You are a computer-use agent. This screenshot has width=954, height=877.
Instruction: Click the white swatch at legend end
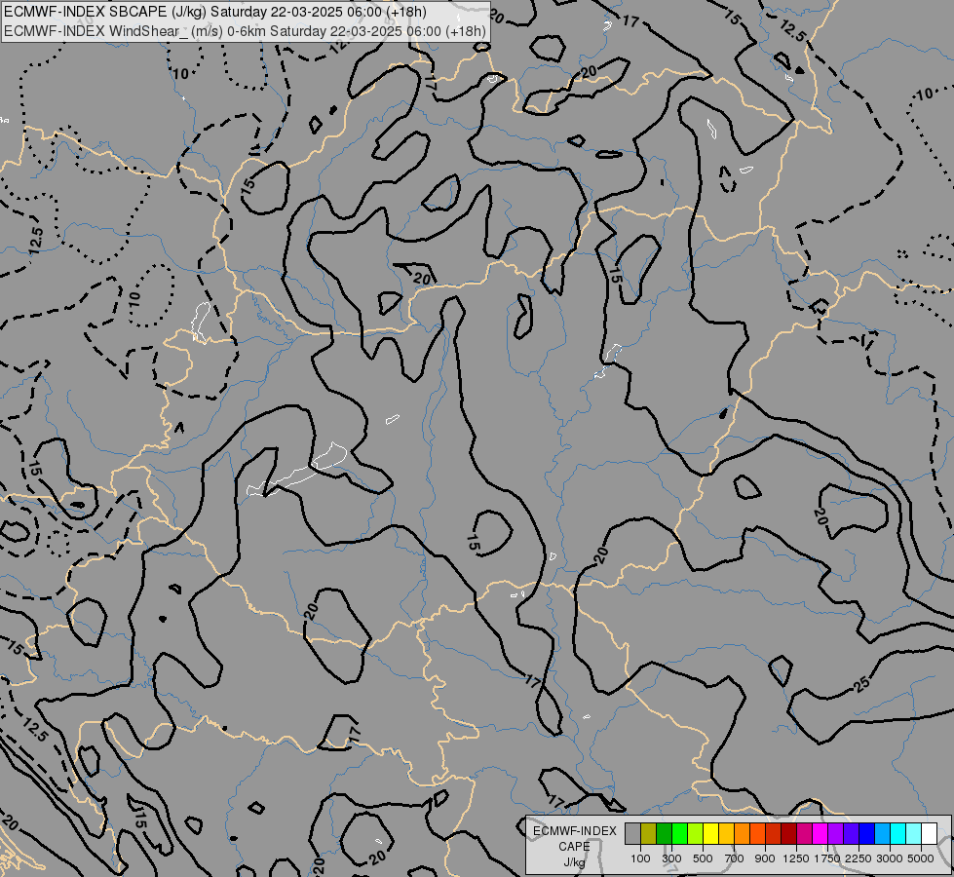click(929, 834)
